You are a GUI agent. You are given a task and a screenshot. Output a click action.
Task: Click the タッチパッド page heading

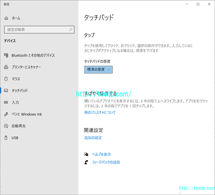(x=99, y=18)
